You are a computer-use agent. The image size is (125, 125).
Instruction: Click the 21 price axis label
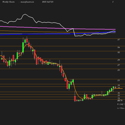[x=118, y=80]
